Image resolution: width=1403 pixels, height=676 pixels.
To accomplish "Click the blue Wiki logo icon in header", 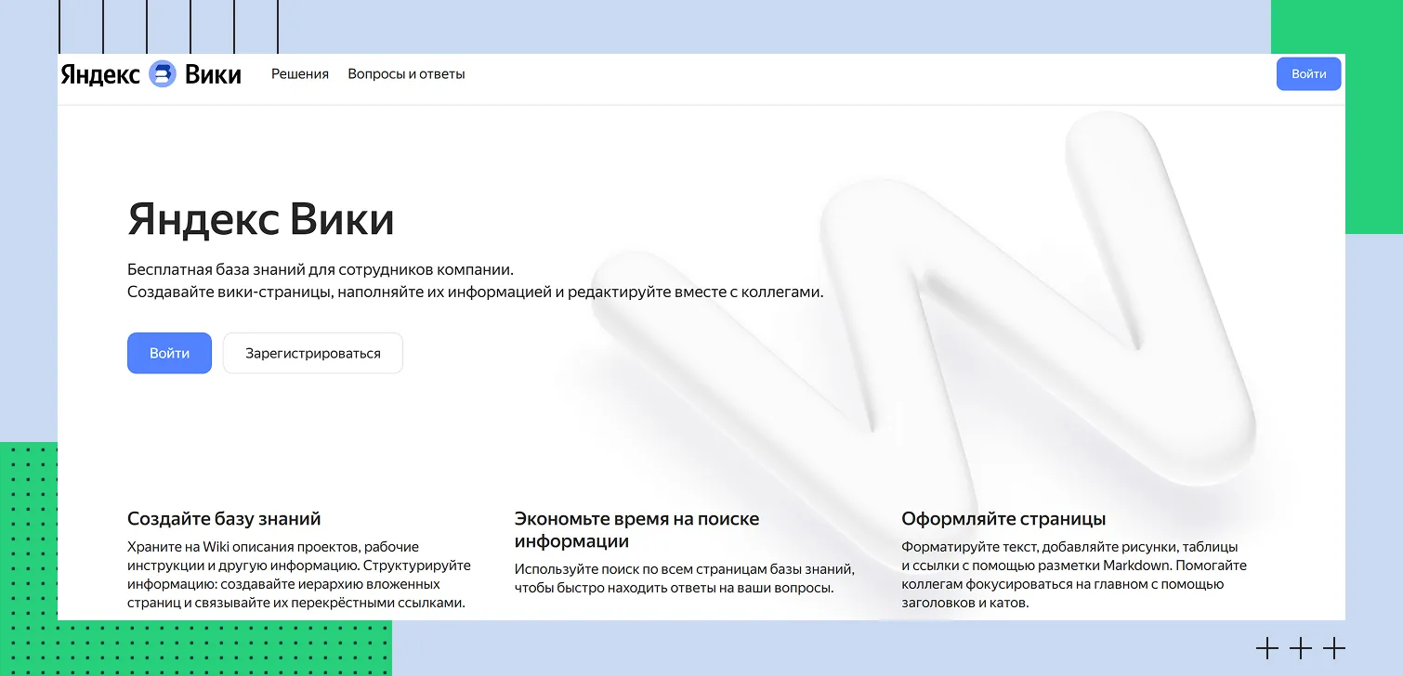I will [x=163, y=74].
